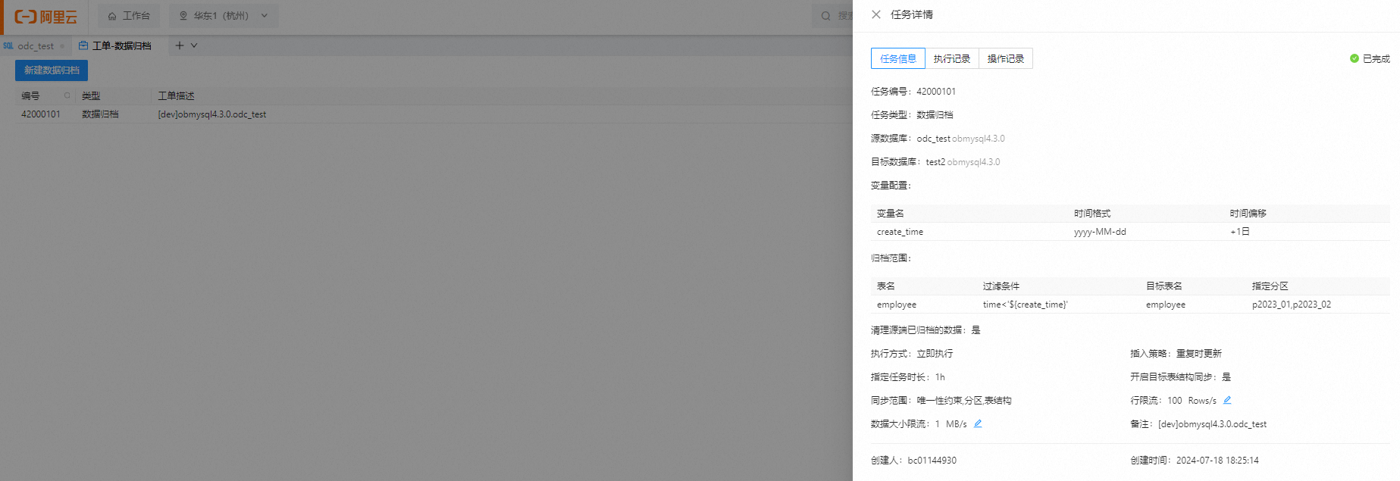The image size is (1400, 481).
Task: Click the green completed status icon
Action: pyautogui.click(x=1355, y=58)
